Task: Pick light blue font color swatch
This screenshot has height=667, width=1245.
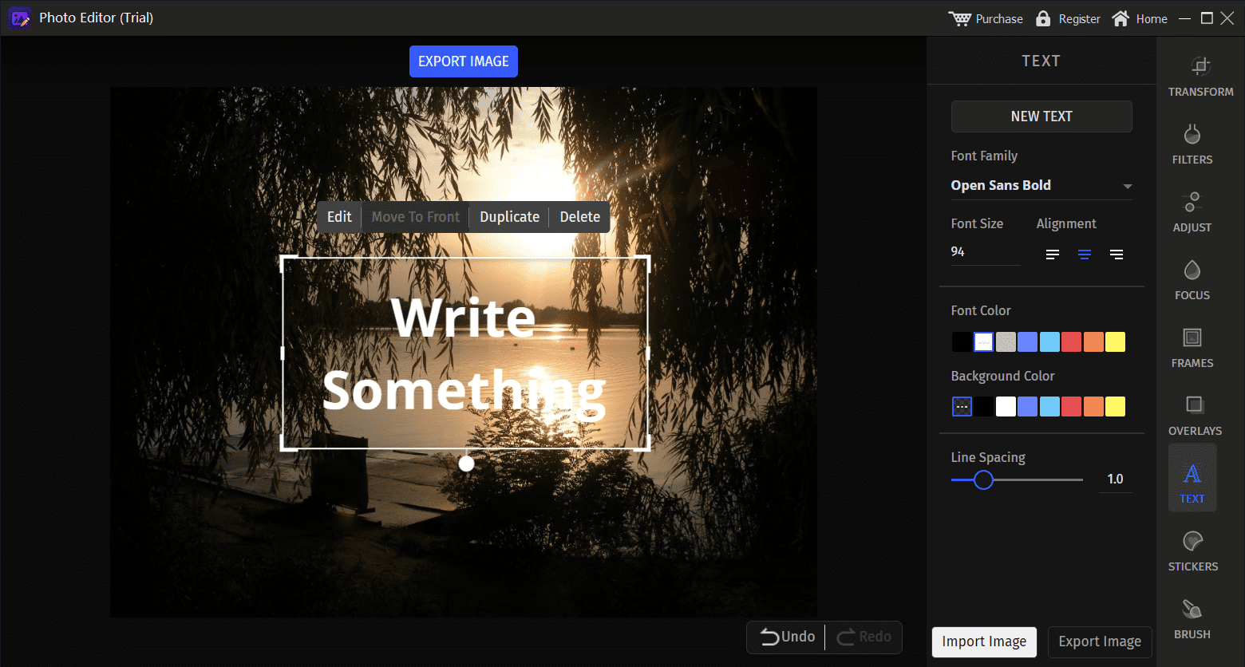Action: pos(1049,342)
